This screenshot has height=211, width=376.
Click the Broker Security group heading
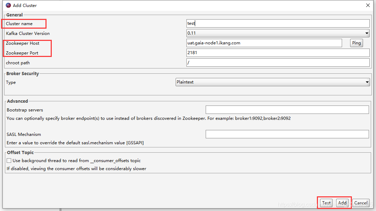[22, 73]
